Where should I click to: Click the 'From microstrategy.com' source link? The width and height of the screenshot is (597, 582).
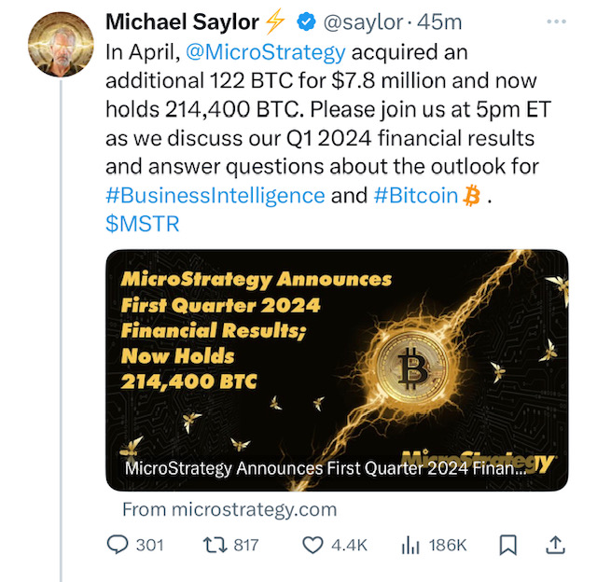pos(229,509)
